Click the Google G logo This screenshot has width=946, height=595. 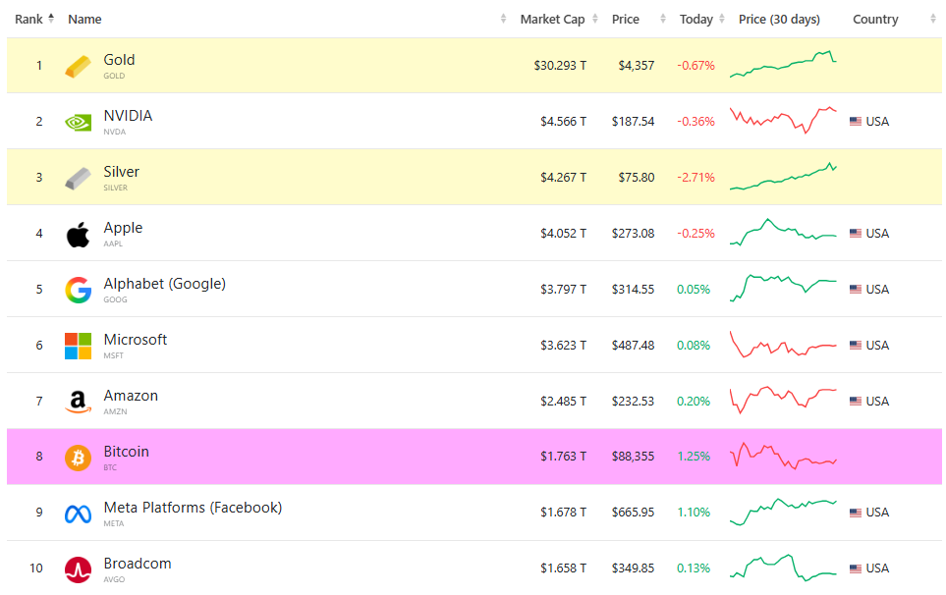[78, 290]
